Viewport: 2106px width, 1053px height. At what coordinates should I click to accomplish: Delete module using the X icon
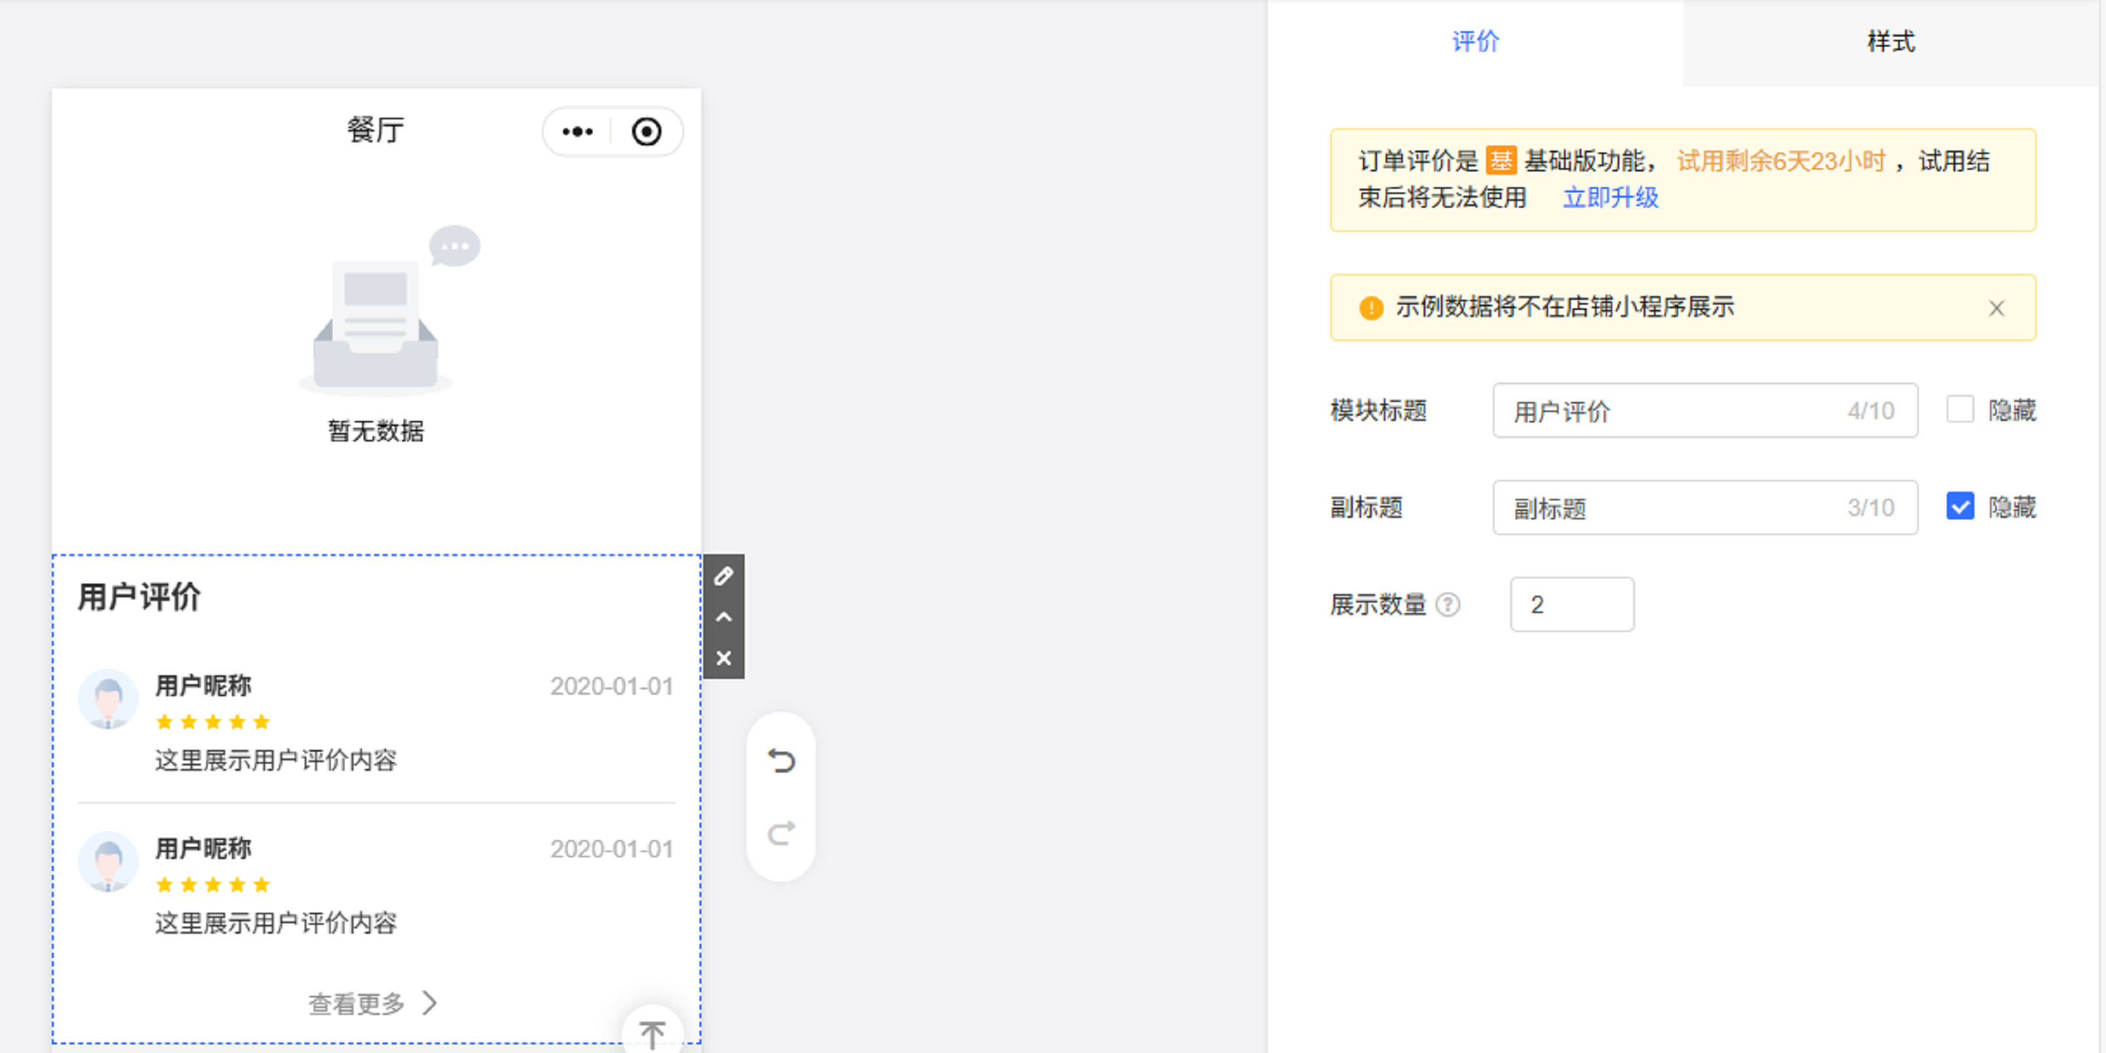pyautogui.click(x=724, y=658)
